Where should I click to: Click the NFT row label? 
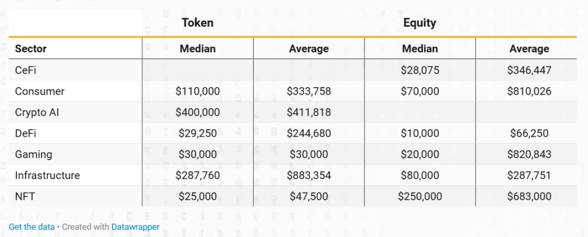pyautogui.click(x=25, y=197)
